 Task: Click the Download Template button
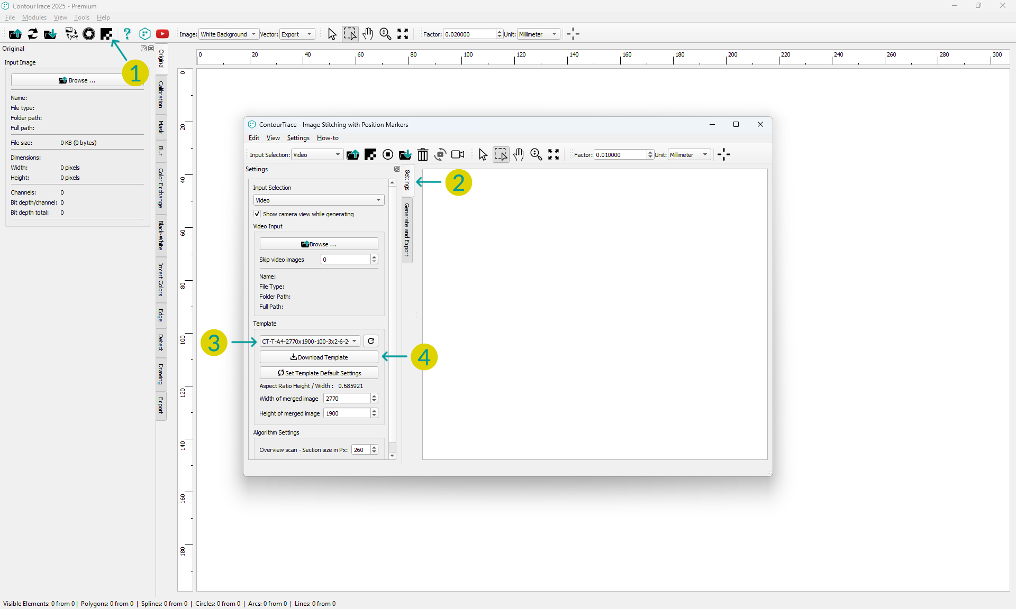319,358
